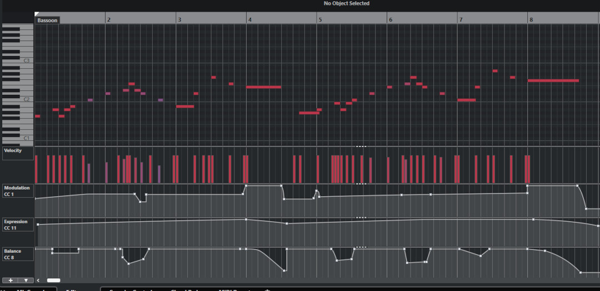Click the horizontal scrollbar thumb
Viewport: 600px width, 291px height.
(x=53, y=280)
